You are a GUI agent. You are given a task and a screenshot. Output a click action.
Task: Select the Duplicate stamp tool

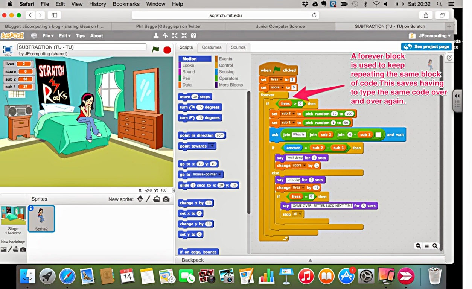click(156, 36)
